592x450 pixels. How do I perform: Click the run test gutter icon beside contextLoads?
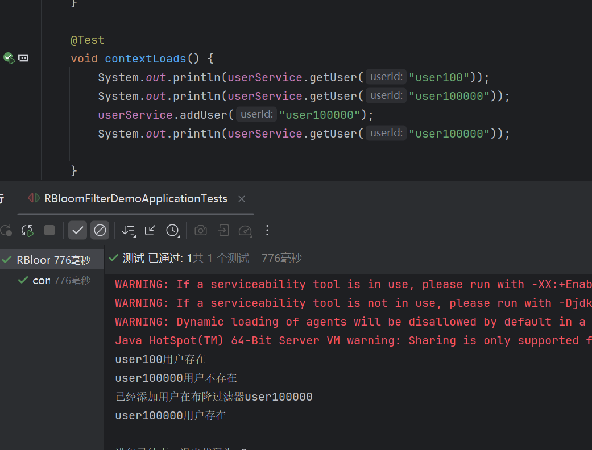[x=9, y=58]
